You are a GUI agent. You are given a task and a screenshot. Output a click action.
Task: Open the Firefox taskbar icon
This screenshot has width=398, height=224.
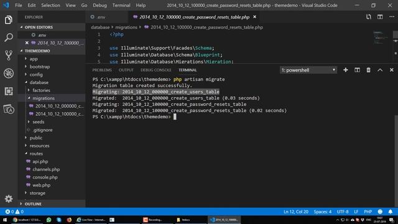[x=69, y=220]
